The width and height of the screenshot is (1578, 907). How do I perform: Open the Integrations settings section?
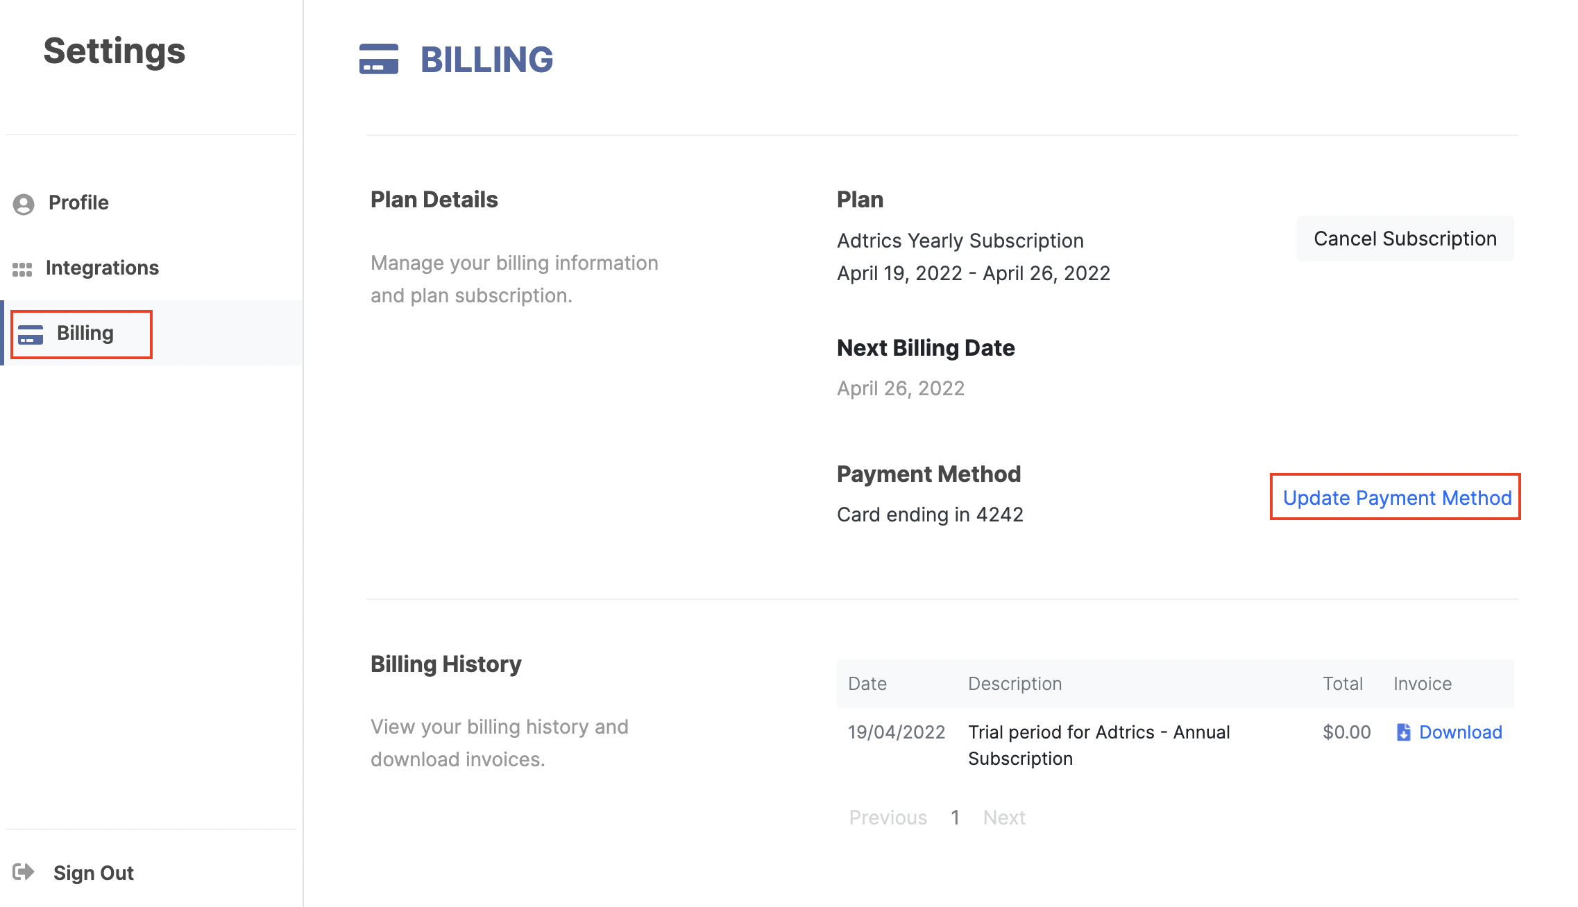click(x=102, y=268)
